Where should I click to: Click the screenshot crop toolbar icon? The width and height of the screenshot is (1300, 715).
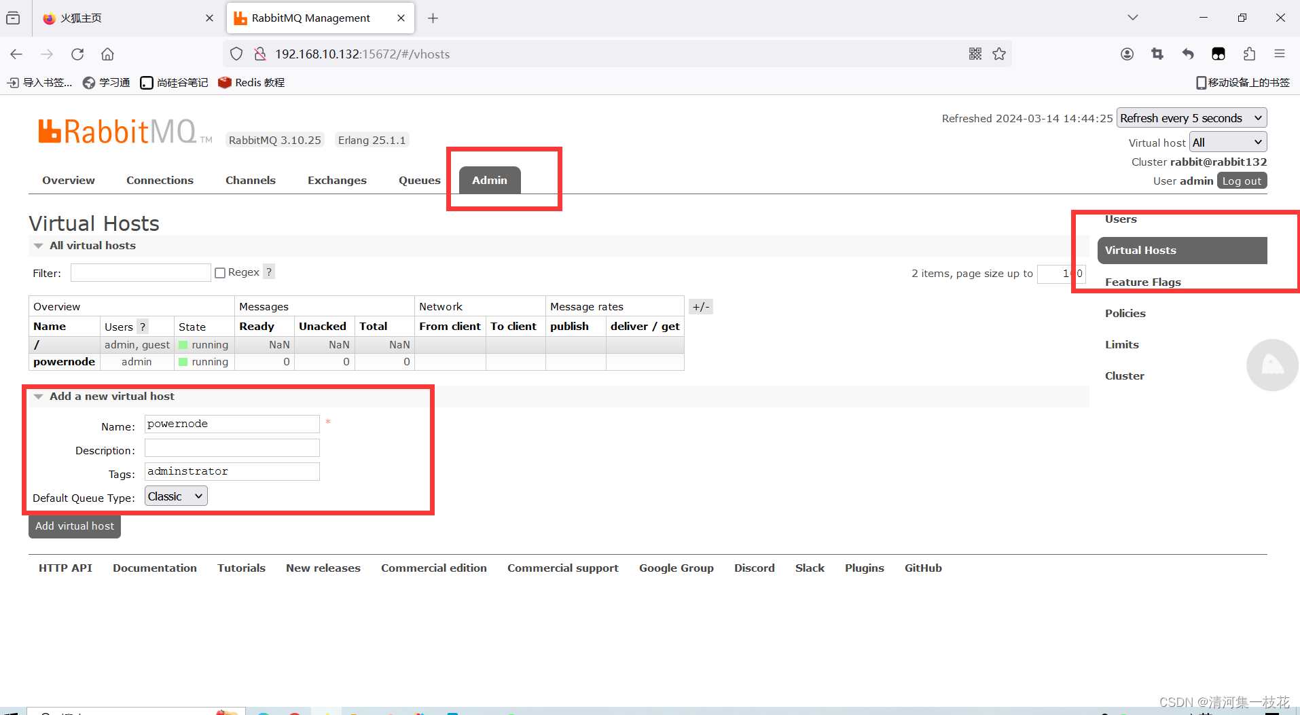point(1157,54)
